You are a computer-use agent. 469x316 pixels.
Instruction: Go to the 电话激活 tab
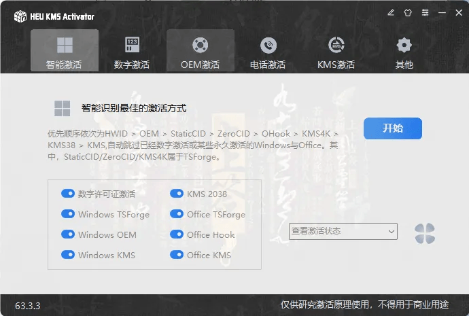coord(268,50)
